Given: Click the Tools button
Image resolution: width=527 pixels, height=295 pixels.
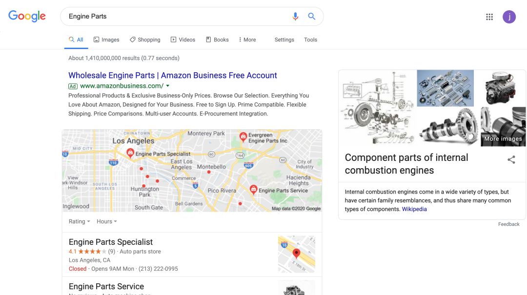Looking at the screenshot, I should (x=310, y=39).
